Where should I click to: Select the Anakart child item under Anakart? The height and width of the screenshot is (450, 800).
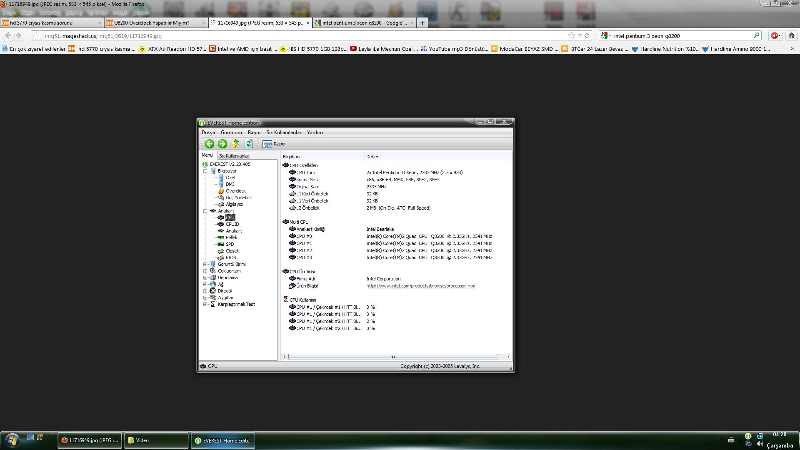point(233,231)
